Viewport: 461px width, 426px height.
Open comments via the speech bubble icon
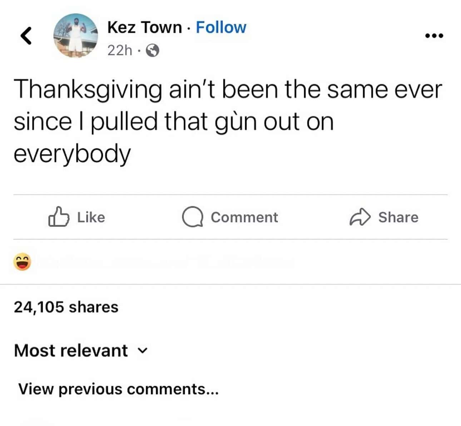(193, 217)
